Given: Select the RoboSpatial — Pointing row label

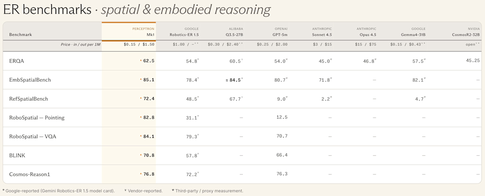Looking at the screenshot, I should pyautogui.click(x=37, y=118).
